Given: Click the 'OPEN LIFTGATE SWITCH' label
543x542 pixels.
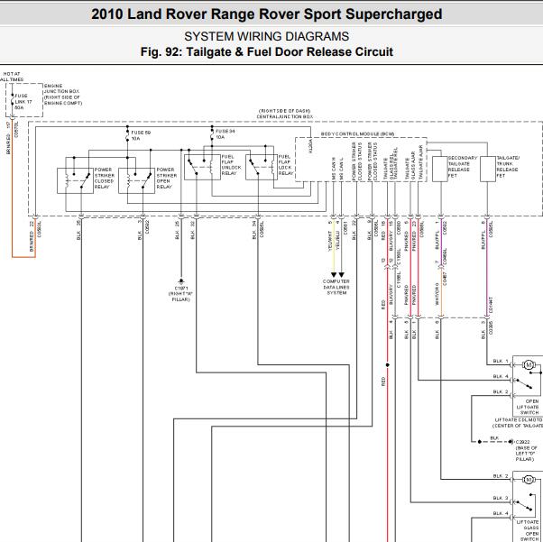Looking at the screenshot, I should click(528, 407).
